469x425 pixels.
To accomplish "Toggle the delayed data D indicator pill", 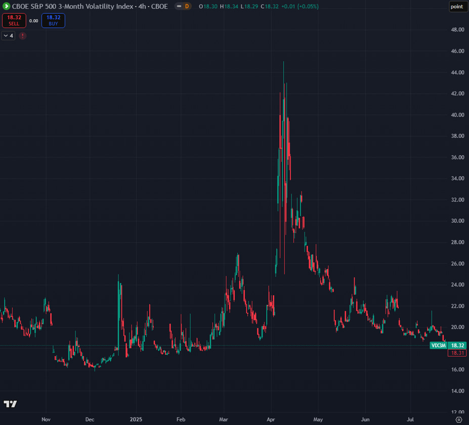I will click(183, 6).
